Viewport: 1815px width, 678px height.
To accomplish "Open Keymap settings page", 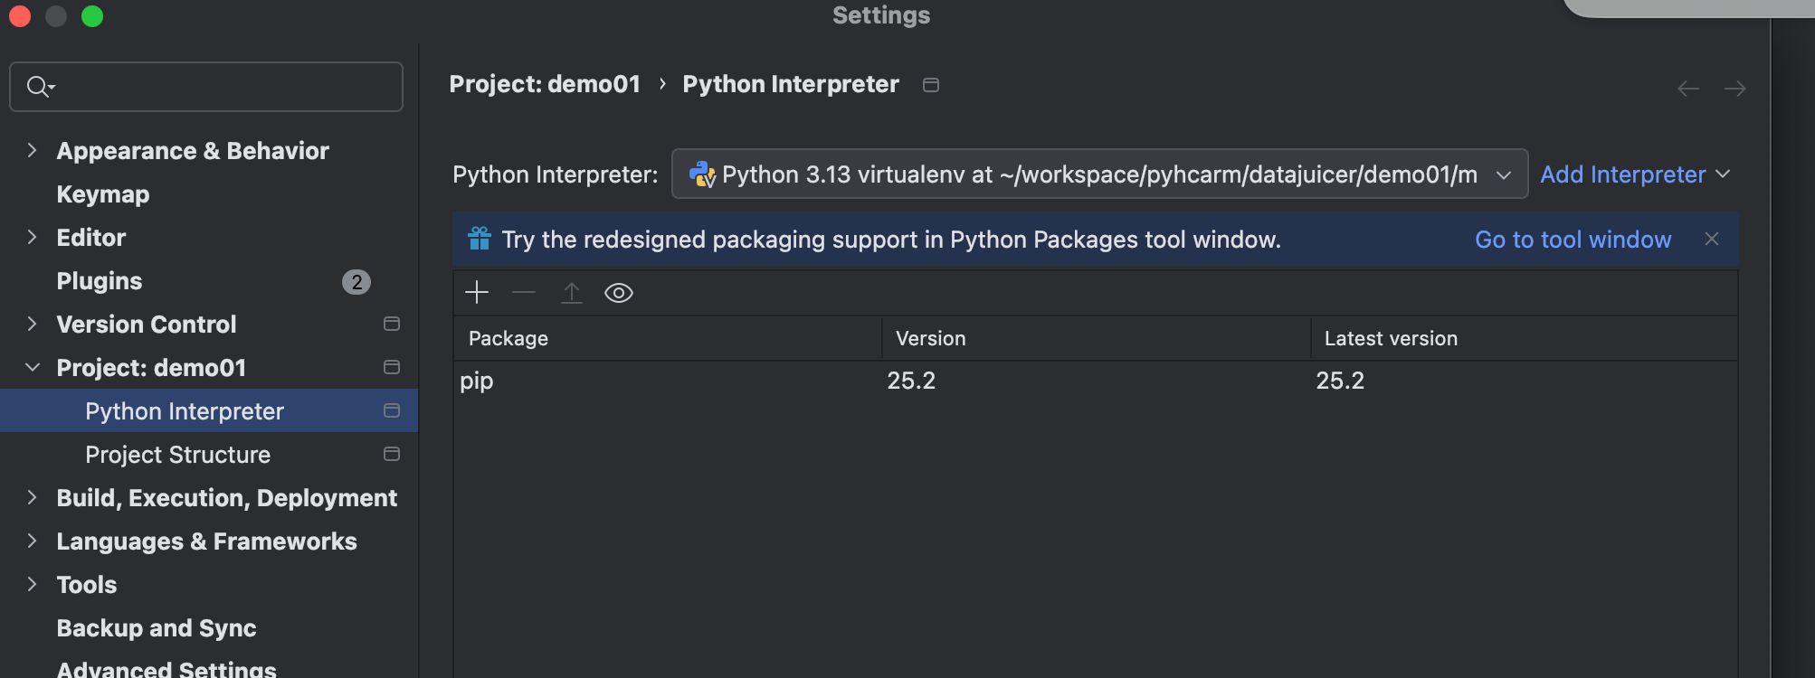I will tap(103, 194).
